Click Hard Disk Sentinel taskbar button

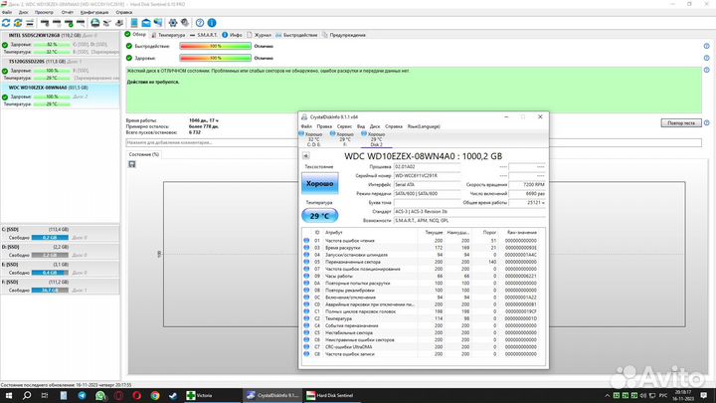coord(332,395)
